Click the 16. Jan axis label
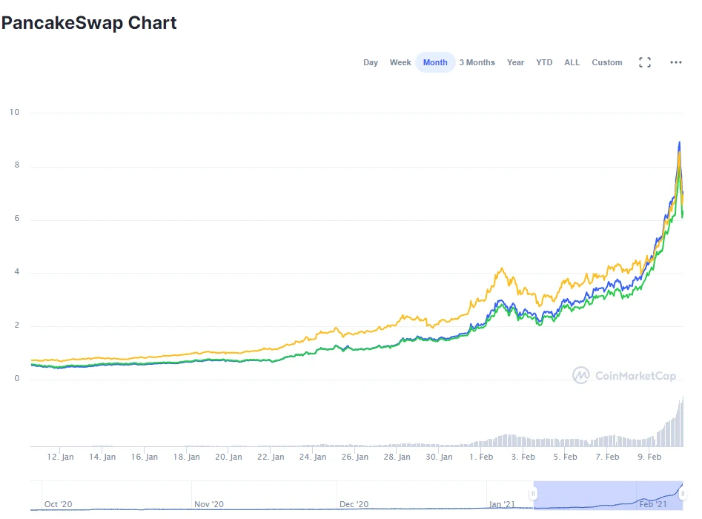 pos(144,457)
